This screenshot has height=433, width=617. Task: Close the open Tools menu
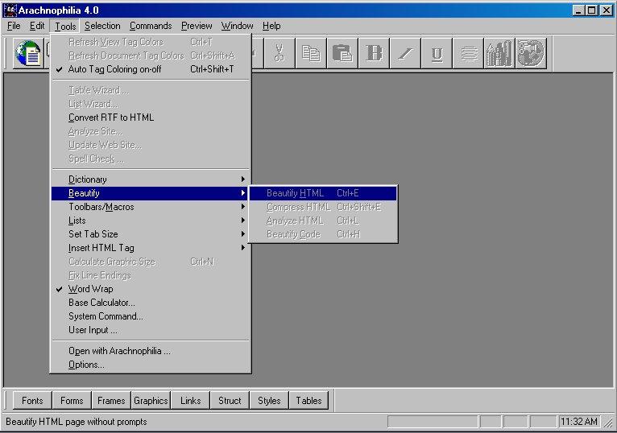pyautogui.click(x=65, y=26)
